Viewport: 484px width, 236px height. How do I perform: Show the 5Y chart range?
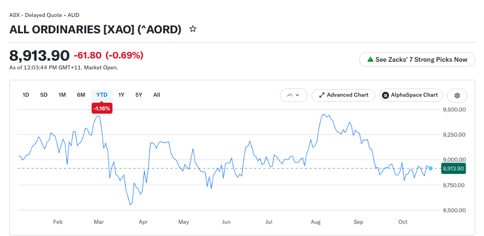139,95
